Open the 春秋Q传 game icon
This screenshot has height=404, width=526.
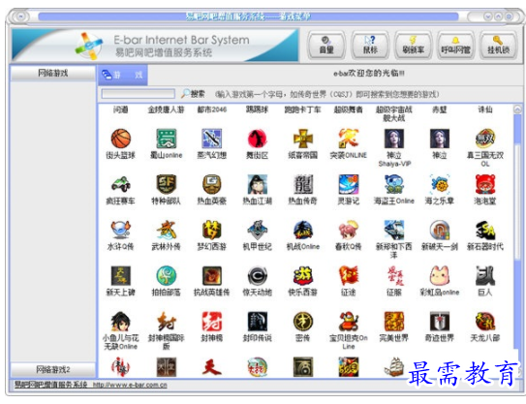(x=349, y=230)
